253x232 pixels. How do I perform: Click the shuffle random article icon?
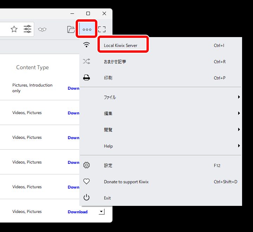click(x=86, y=61)
